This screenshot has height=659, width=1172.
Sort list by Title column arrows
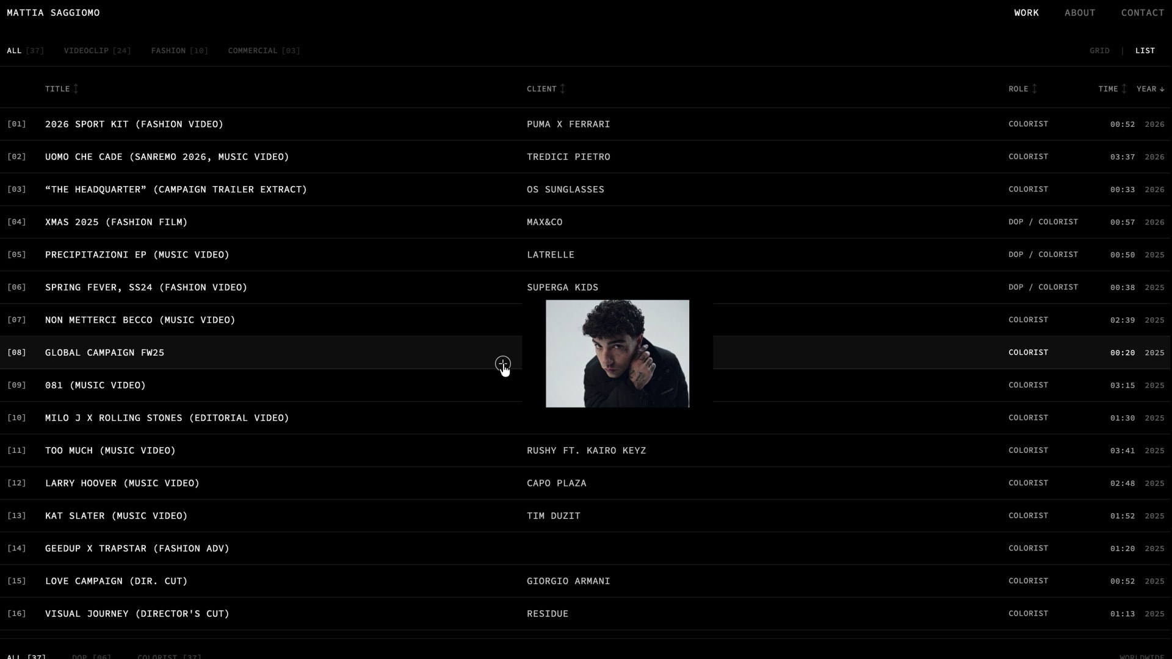click(76, 89)
